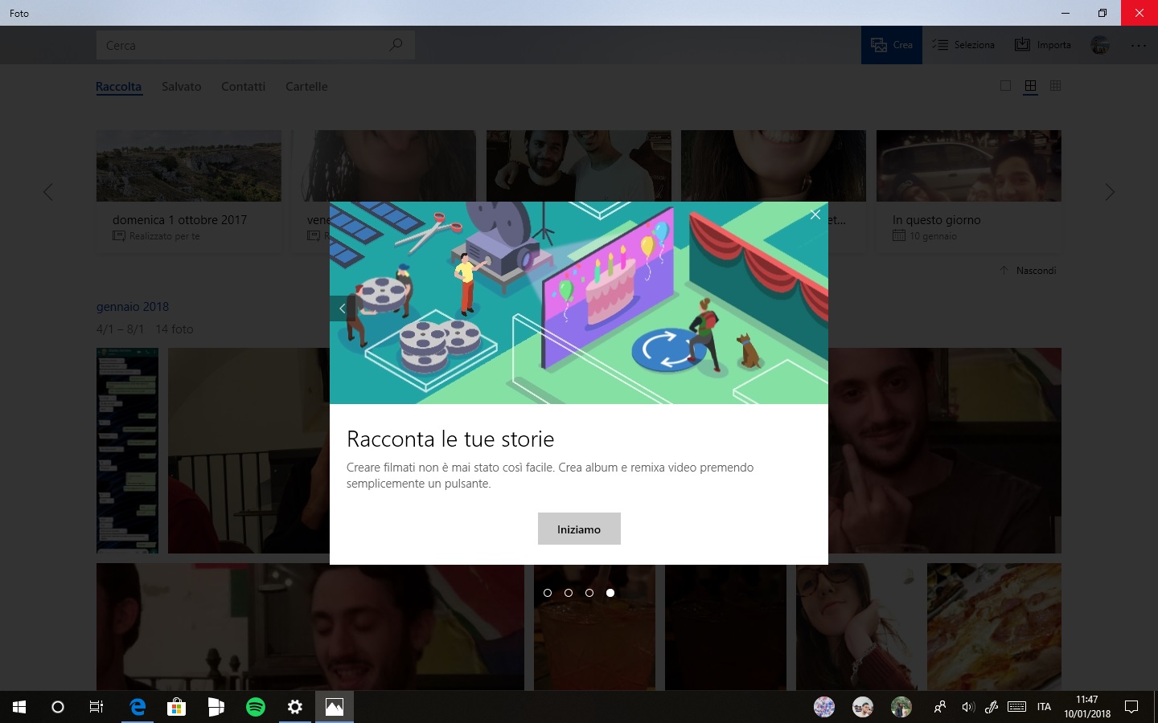
Task: Click the Cerca search field
Action: [x=255, y=45]
